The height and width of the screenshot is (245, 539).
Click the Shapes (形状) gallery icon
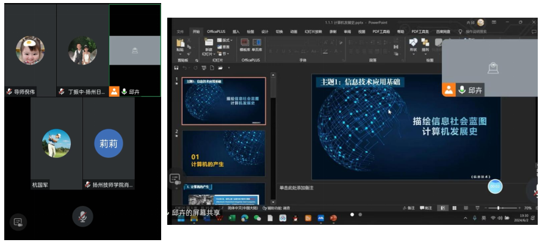click(x=413, y=42)
